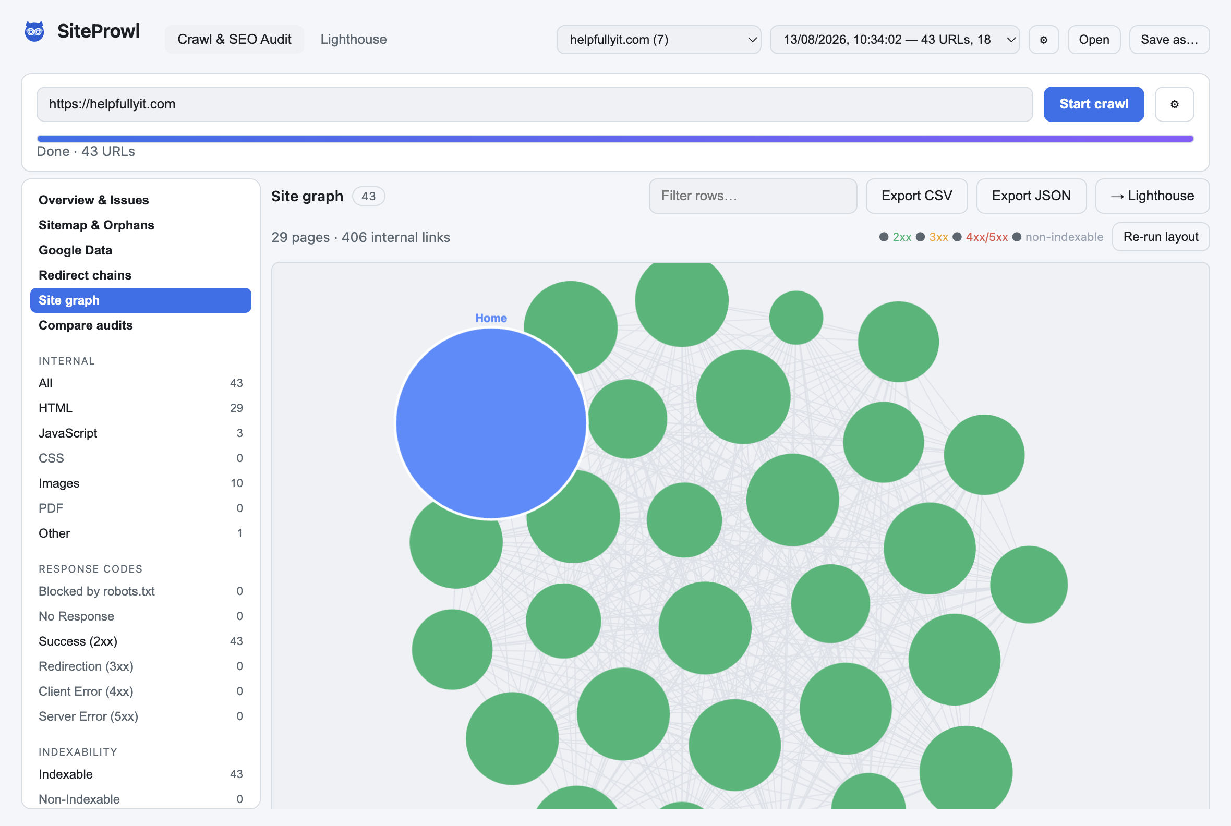
Task: Switch to Crawl & SEO Audit tab
Action: (x=235, y=40)
